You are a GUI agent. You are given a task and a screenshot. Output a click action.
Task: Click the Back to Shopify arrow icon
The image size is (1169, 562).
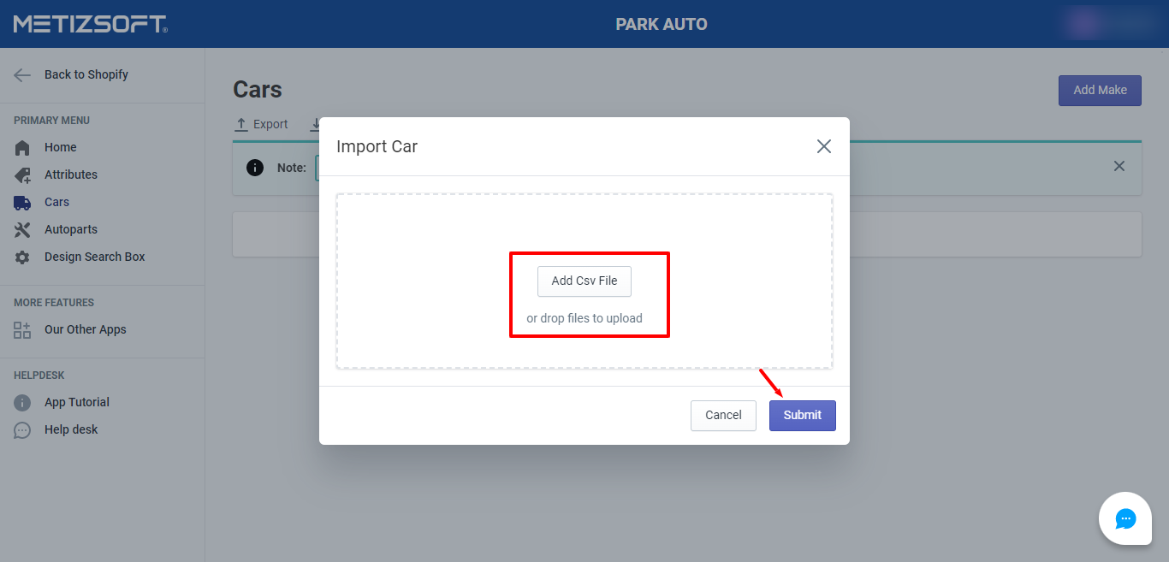[22, 75]
